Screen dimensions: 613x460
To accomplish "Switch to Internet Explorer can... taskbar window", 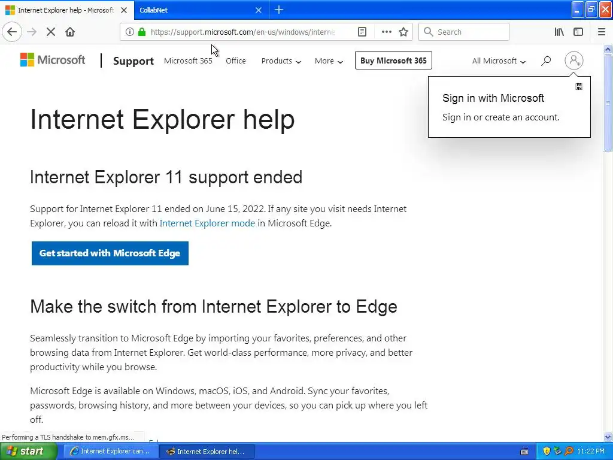I will (110, 452).
